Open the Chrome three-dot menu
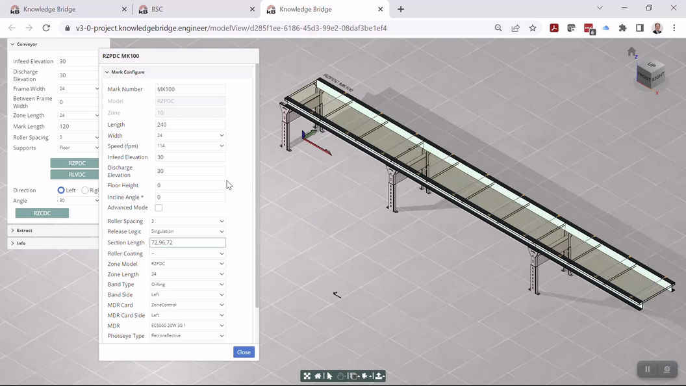Viewport: 686px width, 386px height. pyautogui.click(x=674, y=28)
